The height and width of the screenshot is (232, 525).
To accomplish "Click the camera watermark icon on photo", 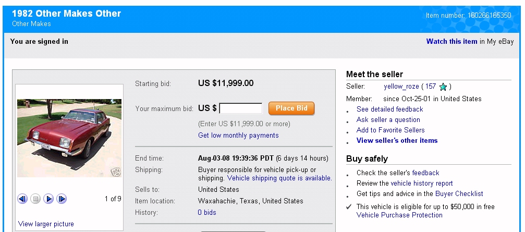I will pyautogui.click(x=115, y=172).
